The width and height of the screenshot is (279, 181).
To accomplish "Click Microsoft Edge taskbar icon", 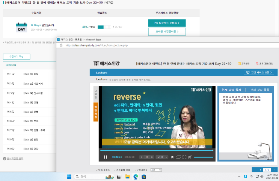I will (x=136, y=177).
